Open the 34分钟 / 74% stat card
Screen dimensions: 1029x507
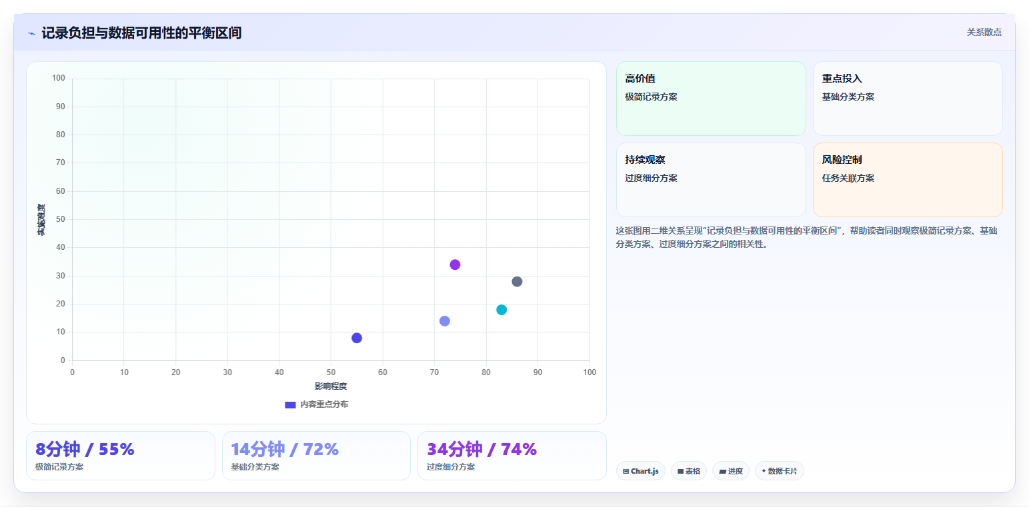pos(512,456)
